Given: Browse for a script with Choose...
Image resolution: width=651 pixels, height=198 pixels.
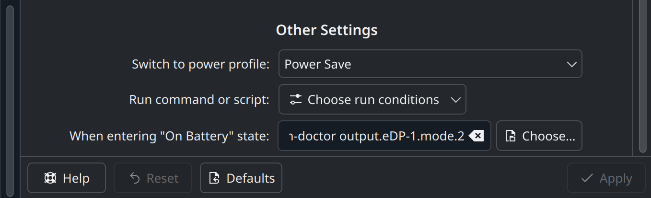Looking at the screenshot, I should tap(539, 136).
